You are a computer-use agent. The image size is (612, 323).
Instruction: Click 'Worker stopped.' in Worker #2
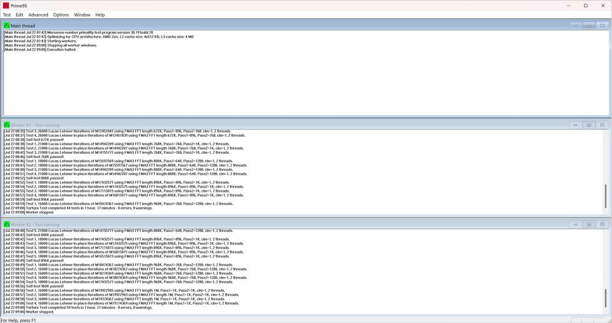29,311
